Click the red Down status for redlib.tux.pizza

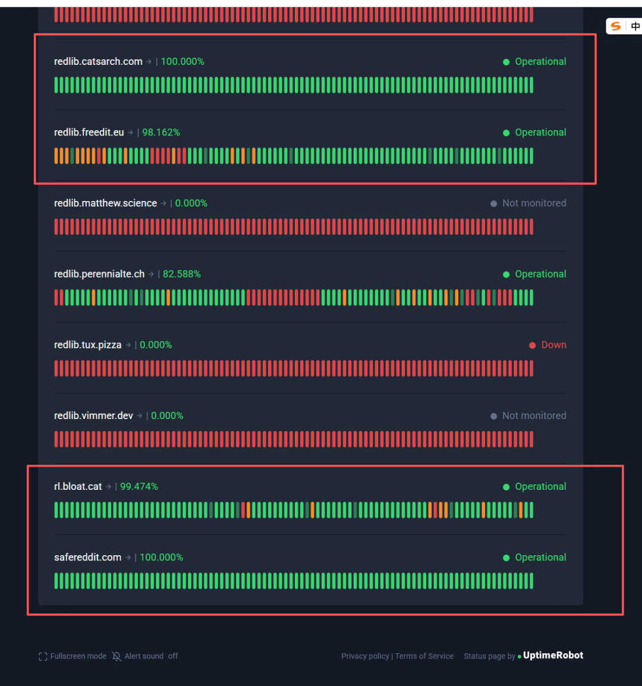(x=553, y=345)
